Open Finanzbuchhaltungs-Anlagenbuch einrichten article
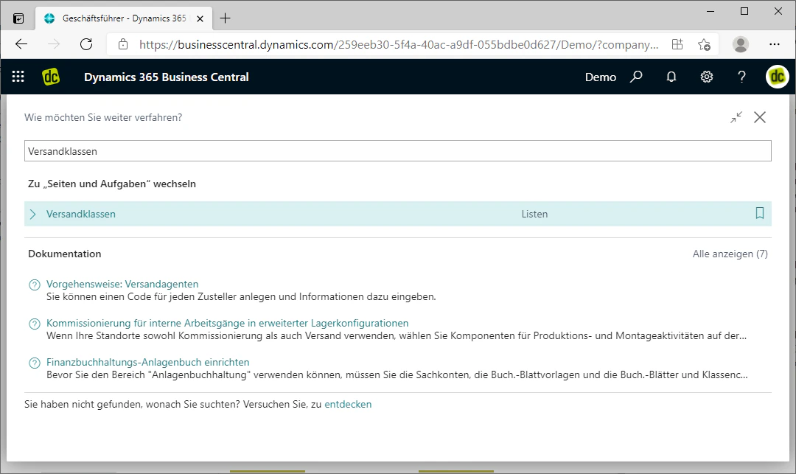 point(147,363)
